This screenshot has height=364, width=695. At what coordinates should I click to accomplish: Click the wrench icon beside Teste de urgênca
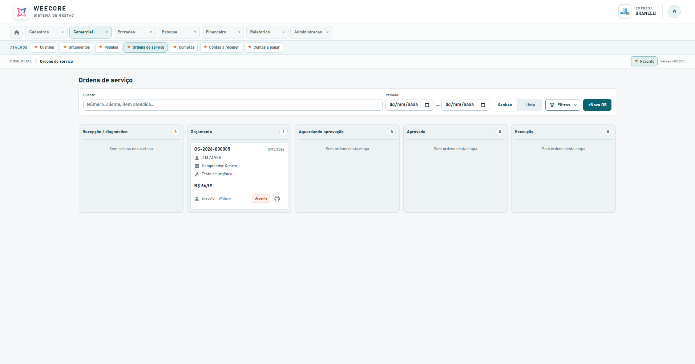pyautogui.click(x=197, y=174)
